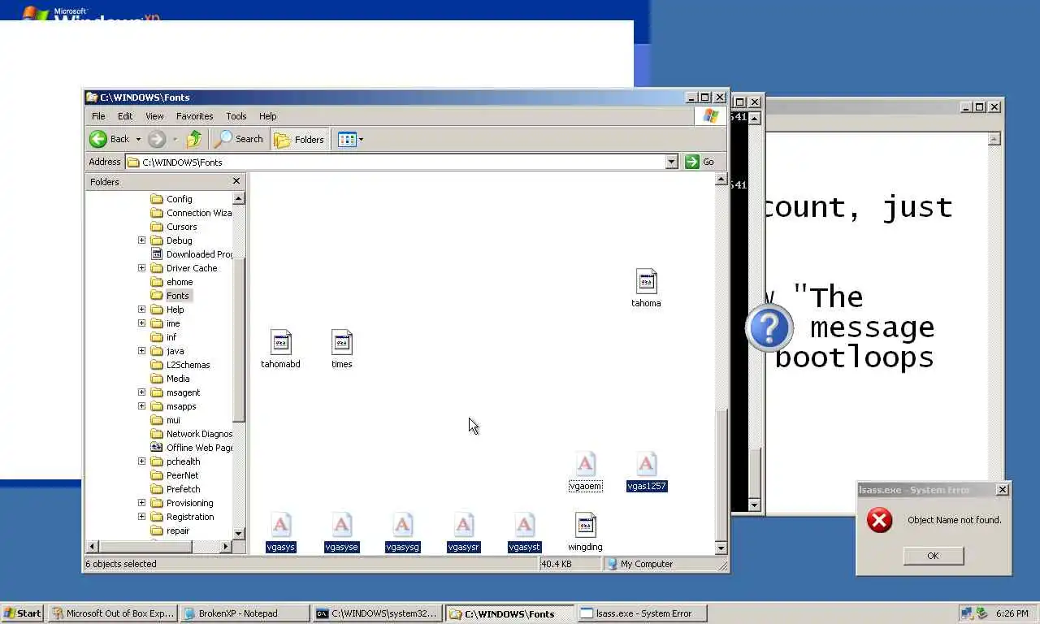Open the Edit menu
Image resolution: width=1040 pixels, height=624 pixels.
click(x=125, y=116)
